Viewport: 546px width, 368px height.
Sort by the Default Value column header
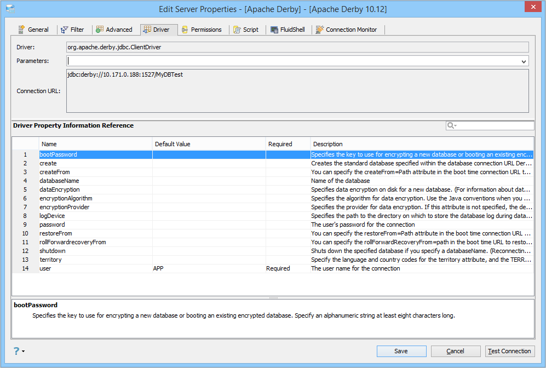209,144
